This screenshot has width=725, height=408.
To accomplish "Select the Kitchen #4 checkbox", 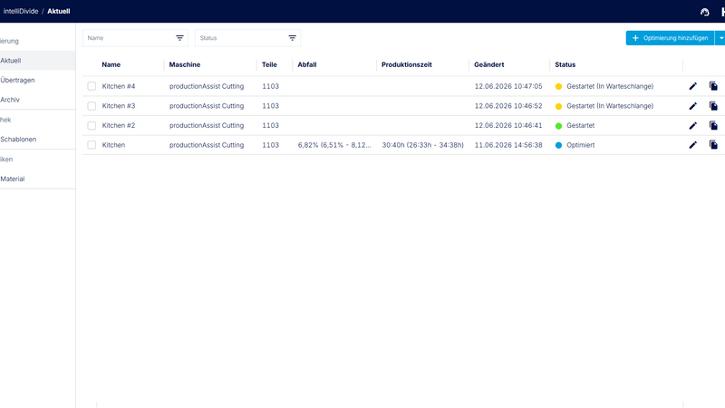I will click(x=92, y=86).
